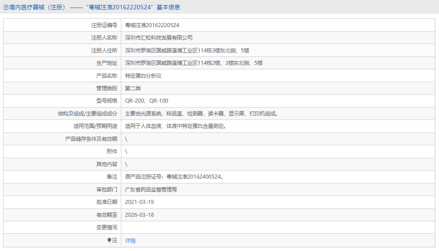
Task: Click the 结构及组成/主要组成成分 label
Action: point(88,114)
